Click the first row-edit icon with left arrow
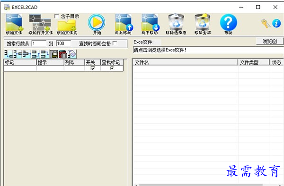Viewport: 284px width, 186px height. click(8, 54)
